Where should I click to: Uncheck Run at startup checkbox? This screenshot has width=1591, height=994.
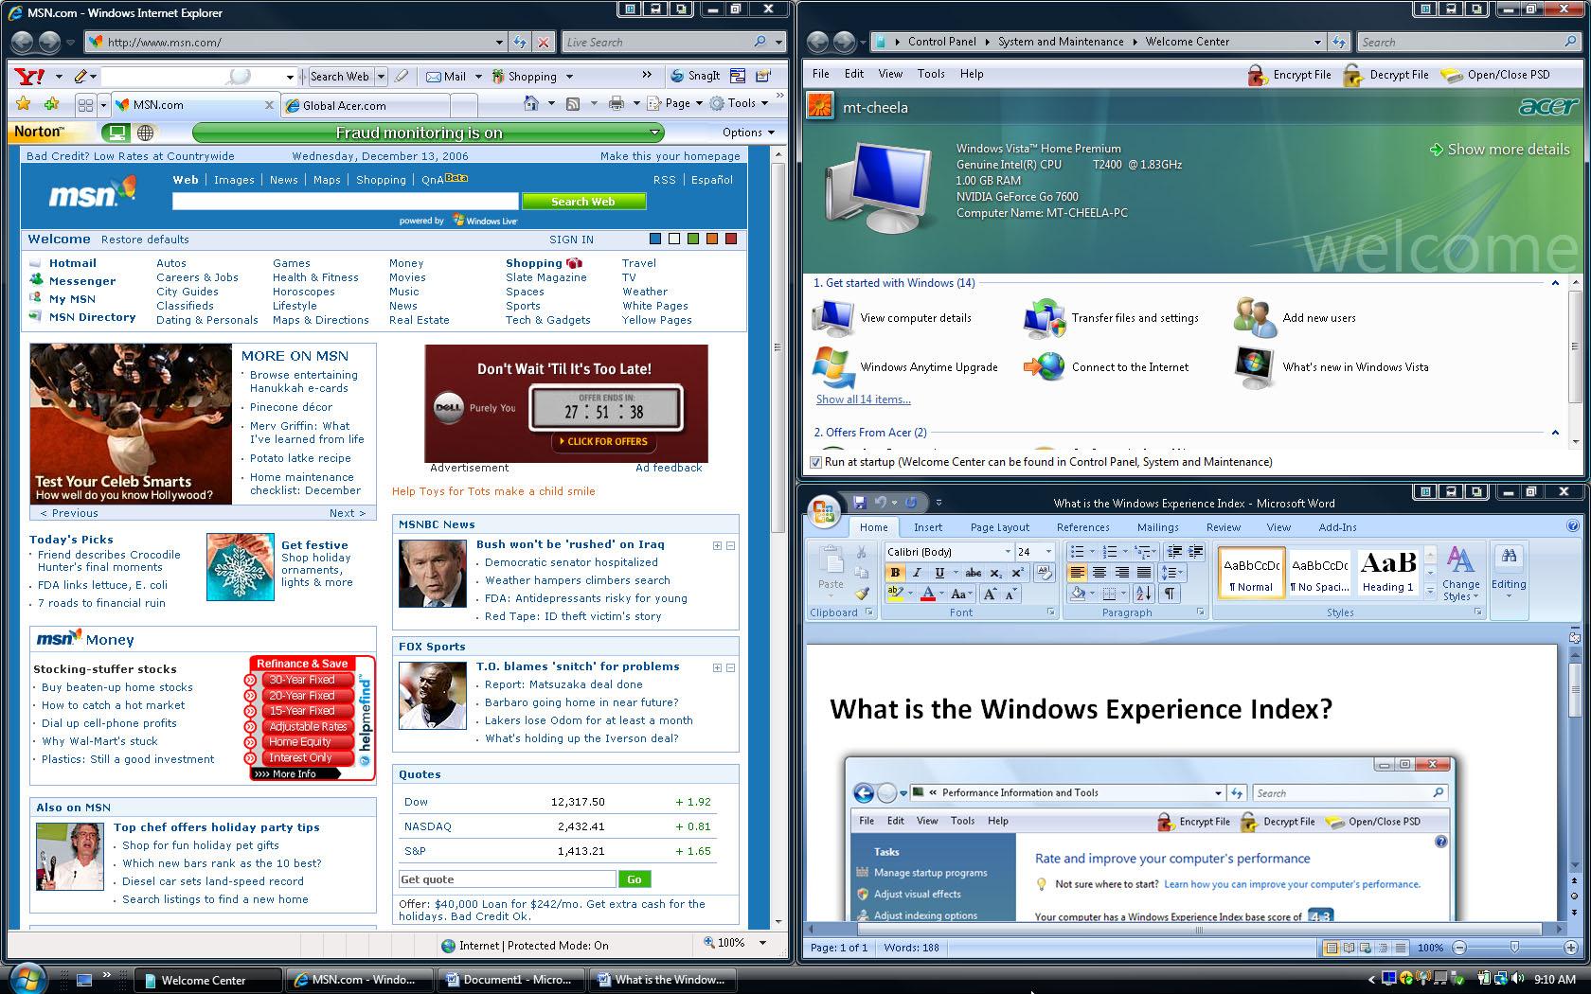coord(816,462)
